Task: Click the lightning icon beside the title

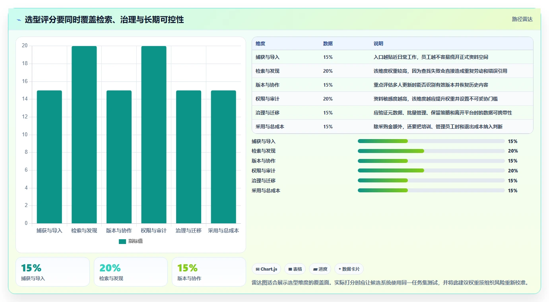Action: 19,20
